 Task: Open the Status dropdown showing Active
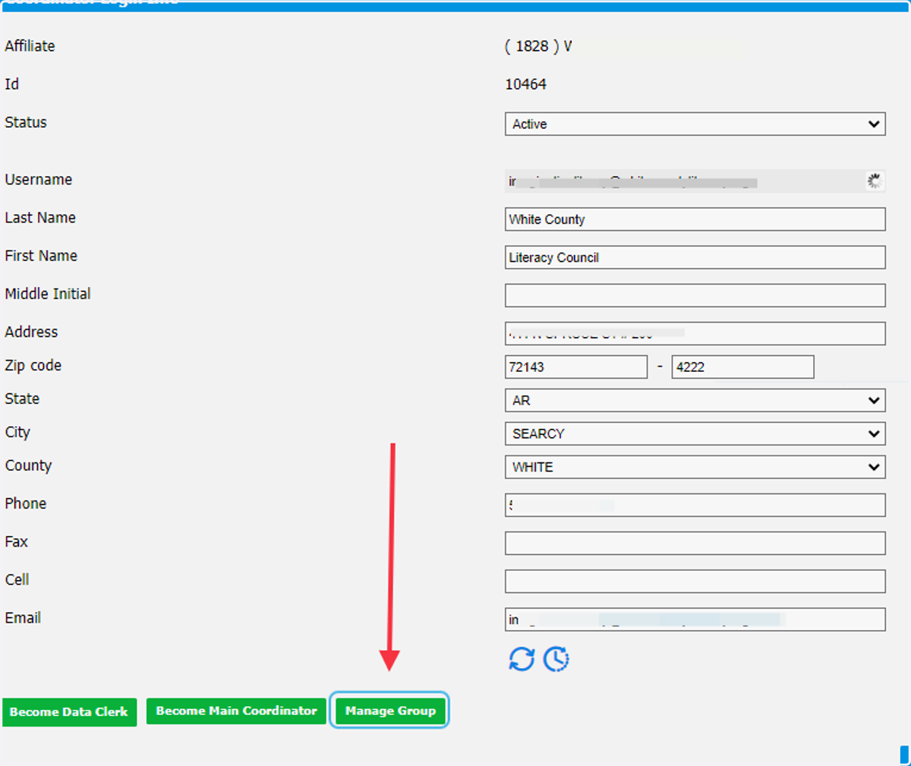tap(695, 124)
